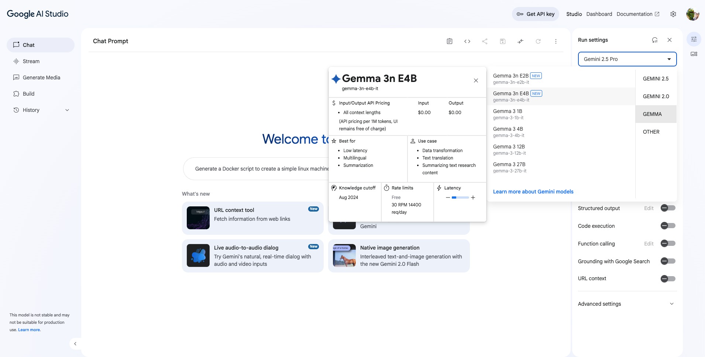This screenshot has height=357, width=705.
Task: Go to Studio in top navigation
Action: [x=574, y=14]
